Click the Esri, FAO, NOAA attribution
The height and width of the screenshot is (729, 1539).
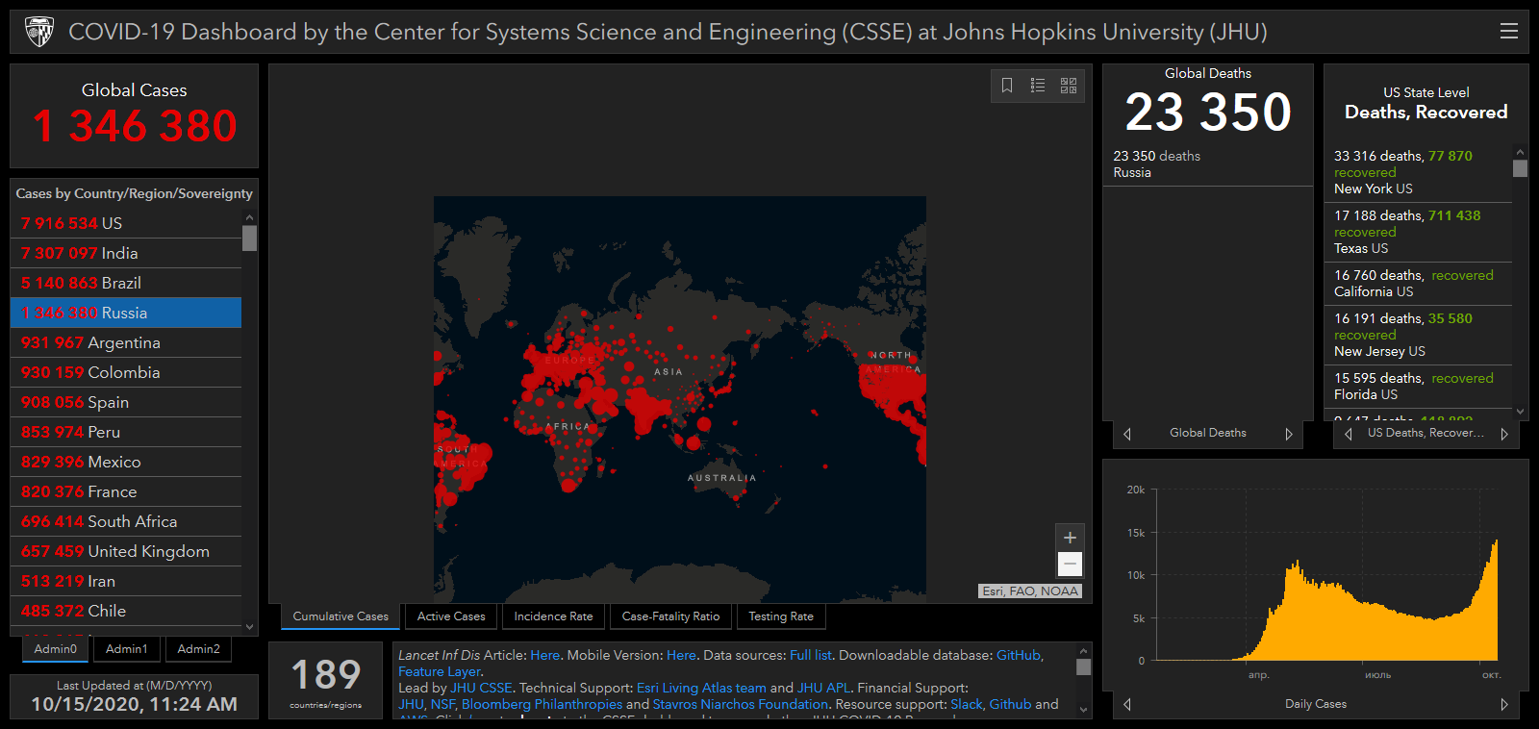[1030, 591]
